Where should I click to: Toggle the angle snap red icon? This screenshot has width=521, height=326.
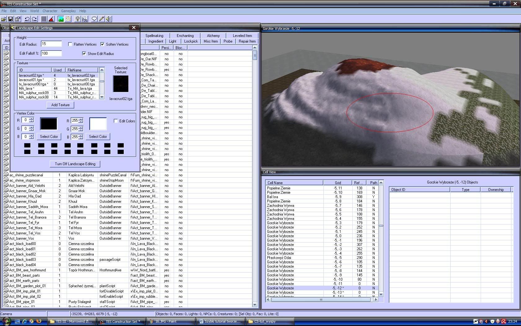click(x=51, y=19)
